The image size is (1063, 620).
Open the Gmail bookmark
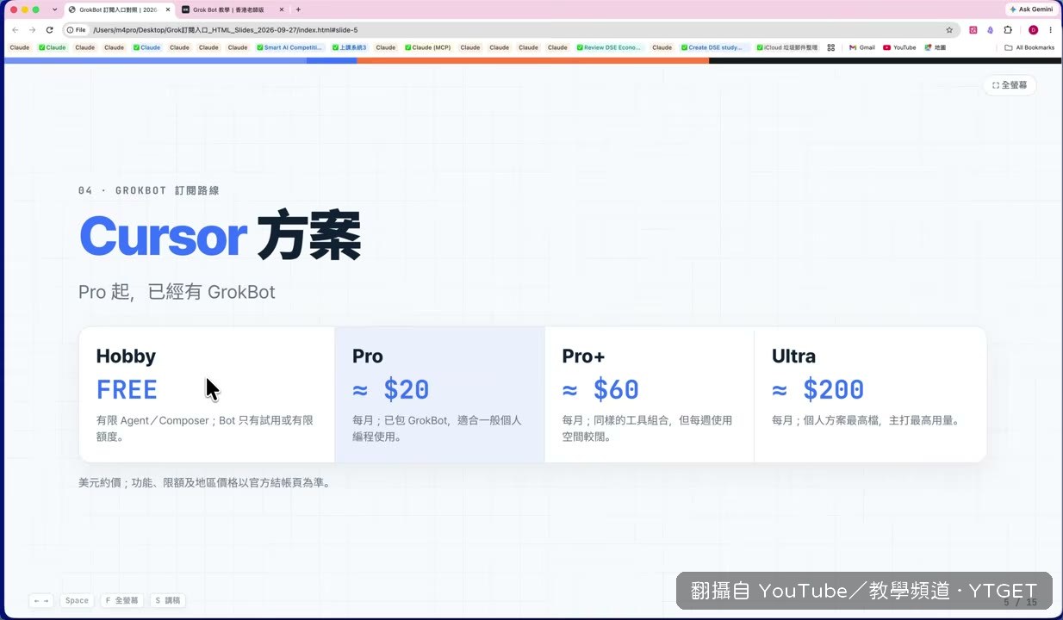coord(862,47)
